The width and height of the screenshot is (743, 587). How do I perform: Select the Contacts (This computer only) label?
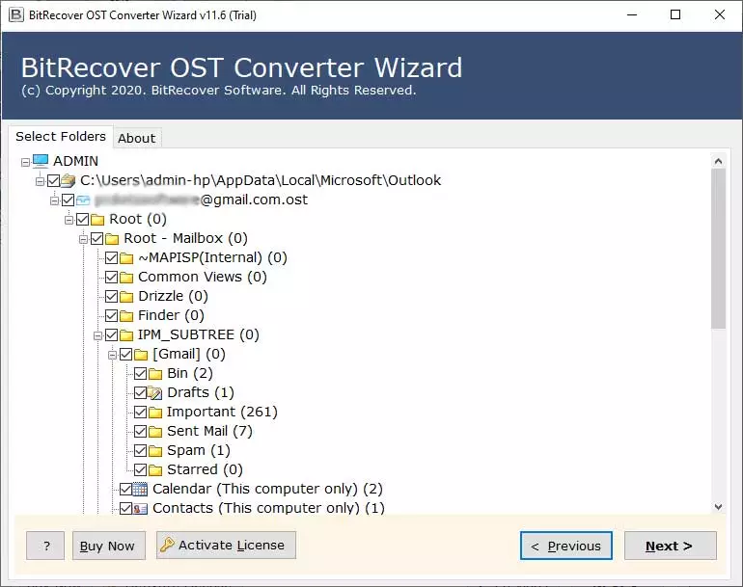coord(268,508)
